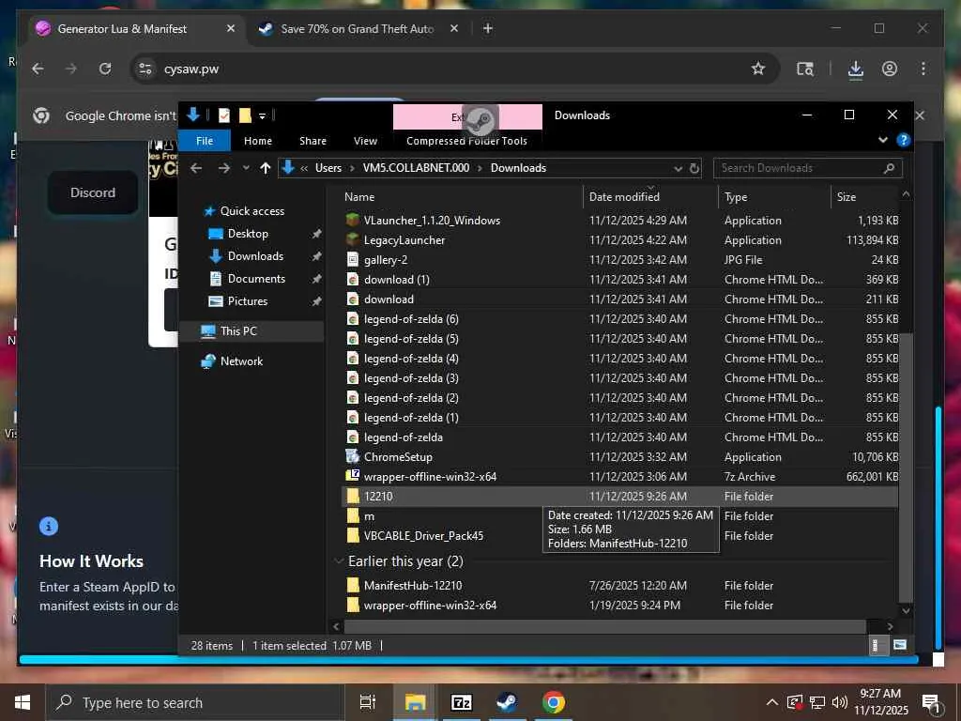Select the wrapper-offline-win32-x64 folder under Earlier this year
The image size is (961, 721).
click(430, 606)
